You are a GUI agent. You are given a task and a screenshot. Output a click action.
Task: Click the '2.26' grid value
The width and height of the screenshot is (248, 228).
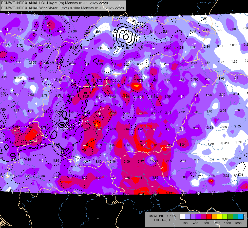(224, 127)
